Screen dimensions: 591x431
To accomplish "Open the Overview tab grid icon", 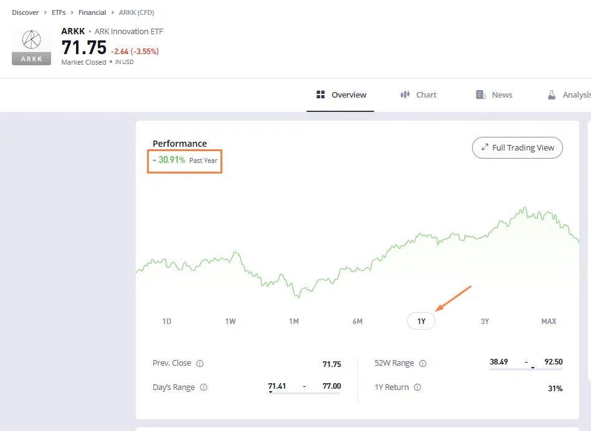I will coord(321,95).
